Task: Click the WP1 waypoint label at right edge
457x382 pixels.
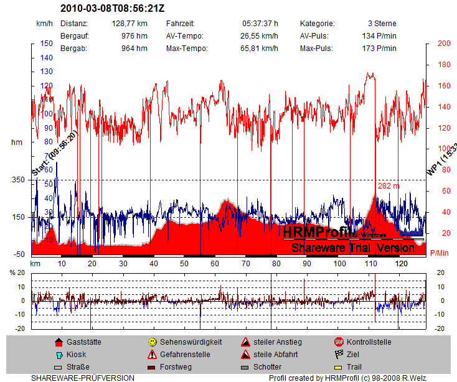Action: pos(433,159)
